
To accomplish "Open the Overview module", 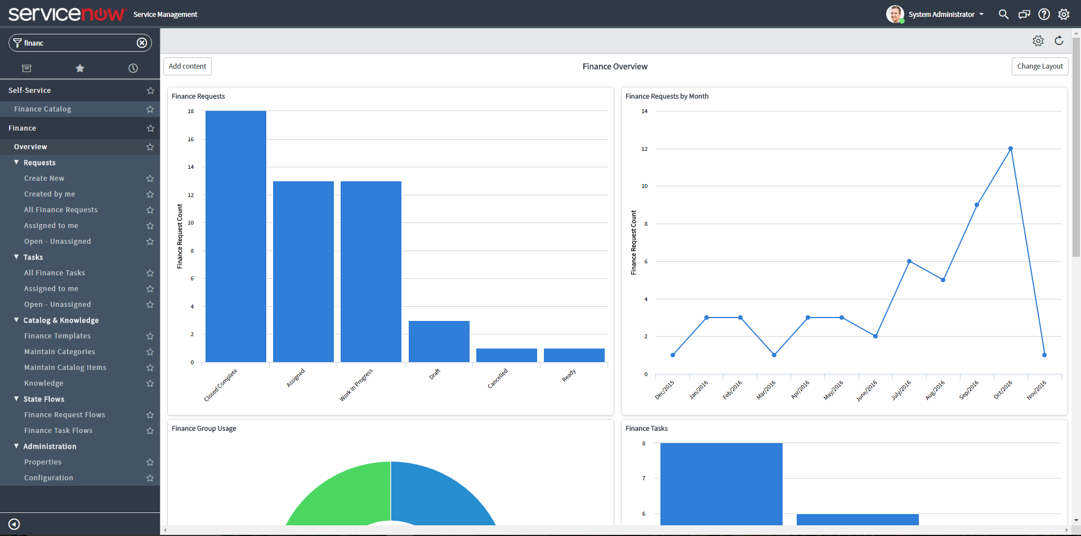I will [x=30, y=147].
